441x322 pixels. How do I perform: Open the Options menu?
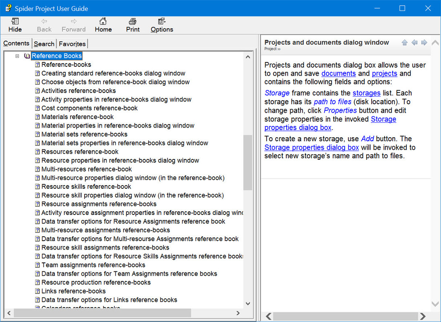pos(162,25)
